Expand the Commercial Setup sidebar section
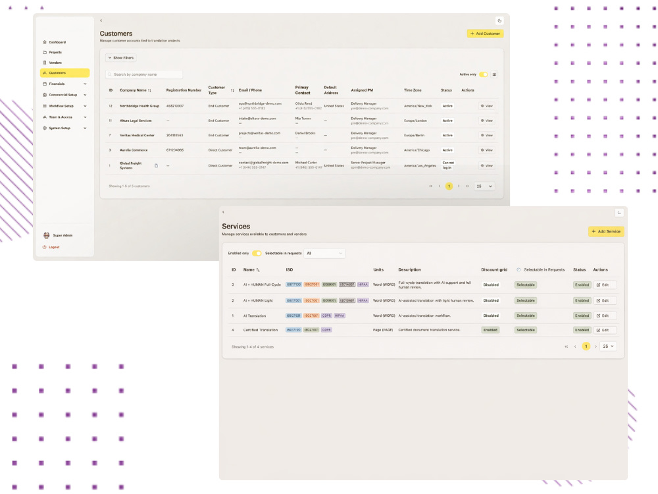658x494 pixels. tap(64, 95)
